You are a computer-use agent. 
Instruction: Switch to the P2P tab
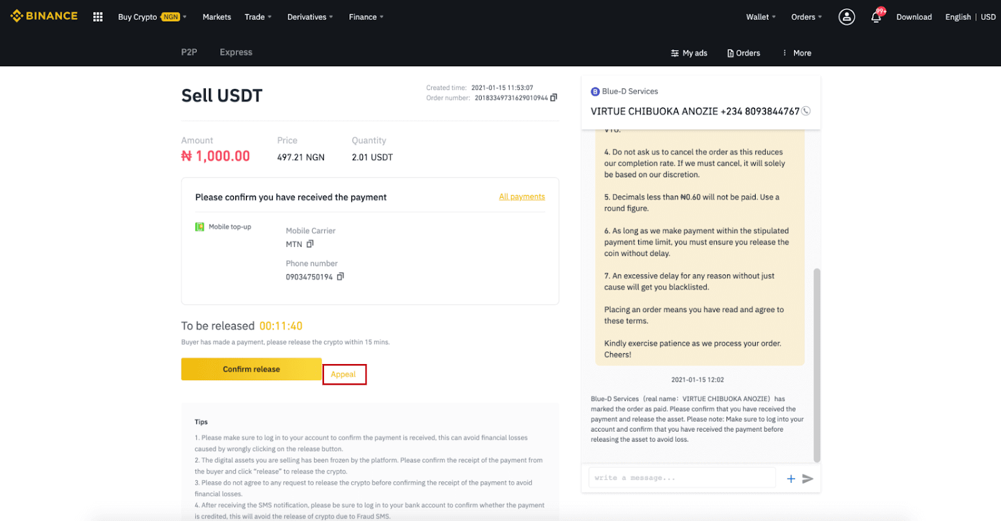coord(189,53)
